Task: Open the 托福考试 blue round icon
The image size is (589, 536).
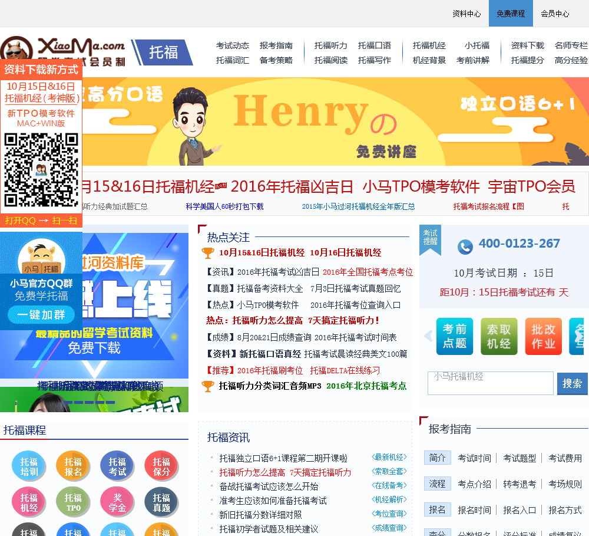Action: click(x=117, y=466)
